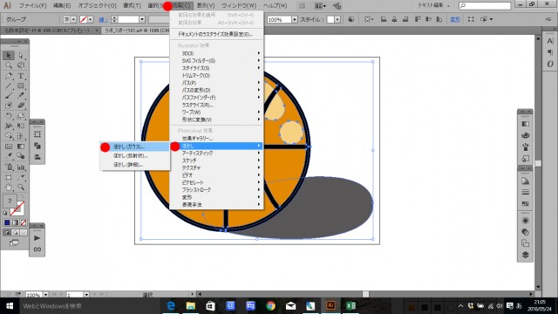Click the 変形 link in control bar
The width and height of the screenshot is (558, 314).
[x=455, y=19]
